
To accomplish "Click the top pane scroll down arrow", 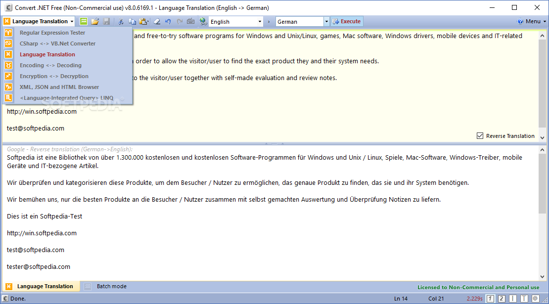I will 543,138.
